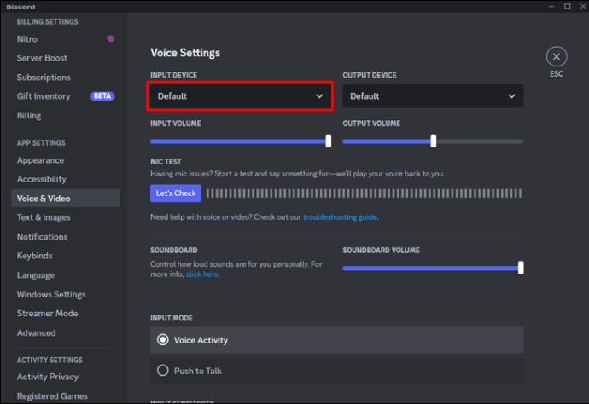
Task: Click the Soundboard Volume slider handle
Action: (x=521, y=268)
